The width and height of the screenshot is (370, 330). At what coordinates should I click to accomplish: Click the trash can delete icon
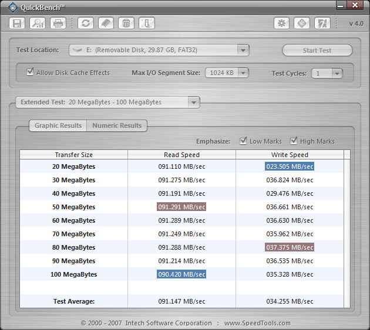pyautogui.click(x=125, y=23)
